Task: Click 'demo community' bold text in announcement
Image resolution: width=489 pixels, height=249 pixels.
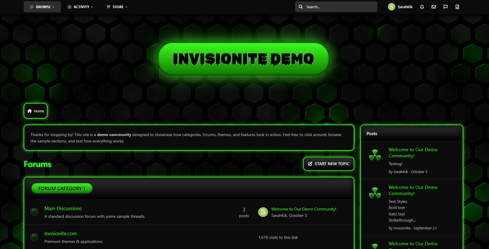Action: pyautogui.click(x=114, y=135)
